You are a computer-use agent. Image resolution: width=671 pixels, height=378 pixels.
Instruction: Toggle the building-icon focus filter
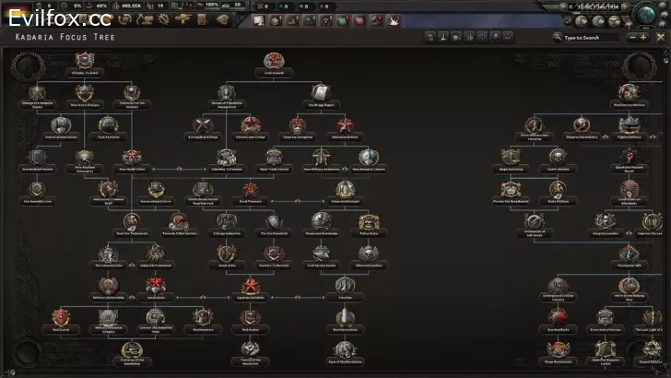[x=430, y=37]
